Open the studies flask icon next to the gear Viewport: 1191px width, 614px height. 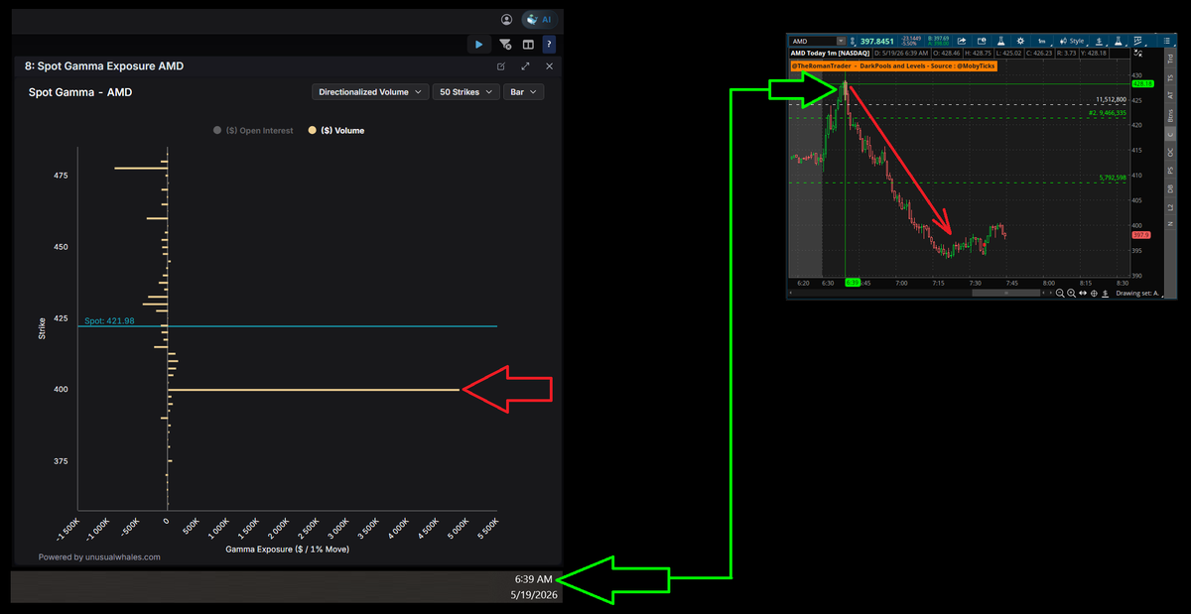click(1000, 42)
